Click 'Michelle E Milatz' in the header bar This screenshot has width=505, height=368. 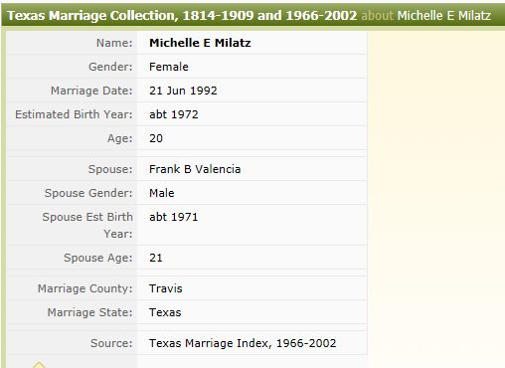[444, 16]
